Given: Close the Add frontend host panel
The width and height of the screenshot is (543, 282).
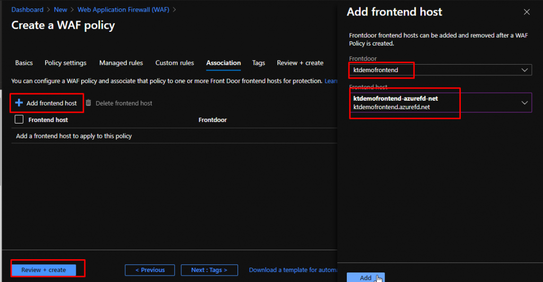Looking at the screenshot, I should click(527, 12).
